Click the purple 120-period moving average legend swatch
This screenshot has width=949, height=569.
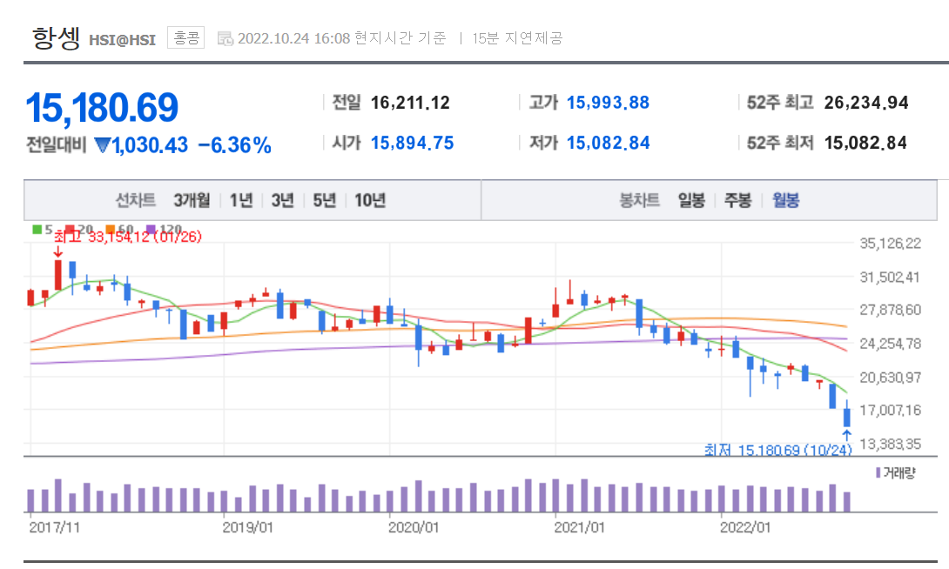tap(151, 229)
